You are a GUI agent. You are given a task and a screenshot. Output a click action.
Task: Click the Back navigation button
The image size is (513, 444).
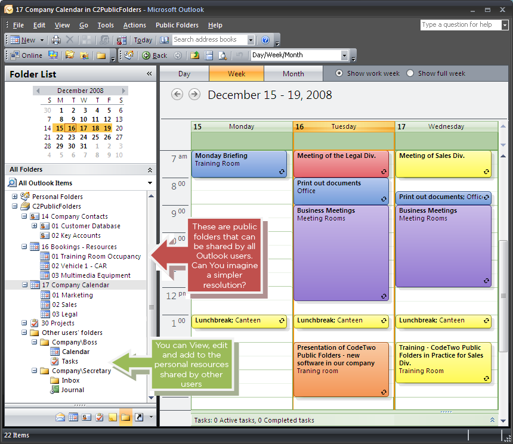[x=154, y=55]
